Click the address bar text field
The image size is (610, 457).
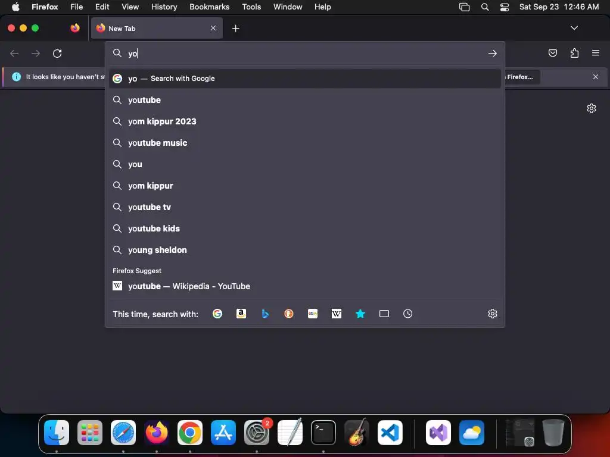coord(306,53)
